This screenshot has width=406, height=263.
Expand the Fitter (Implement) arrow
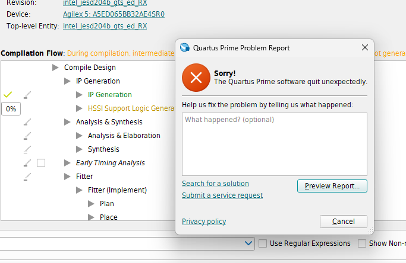[x=79, y=190]
